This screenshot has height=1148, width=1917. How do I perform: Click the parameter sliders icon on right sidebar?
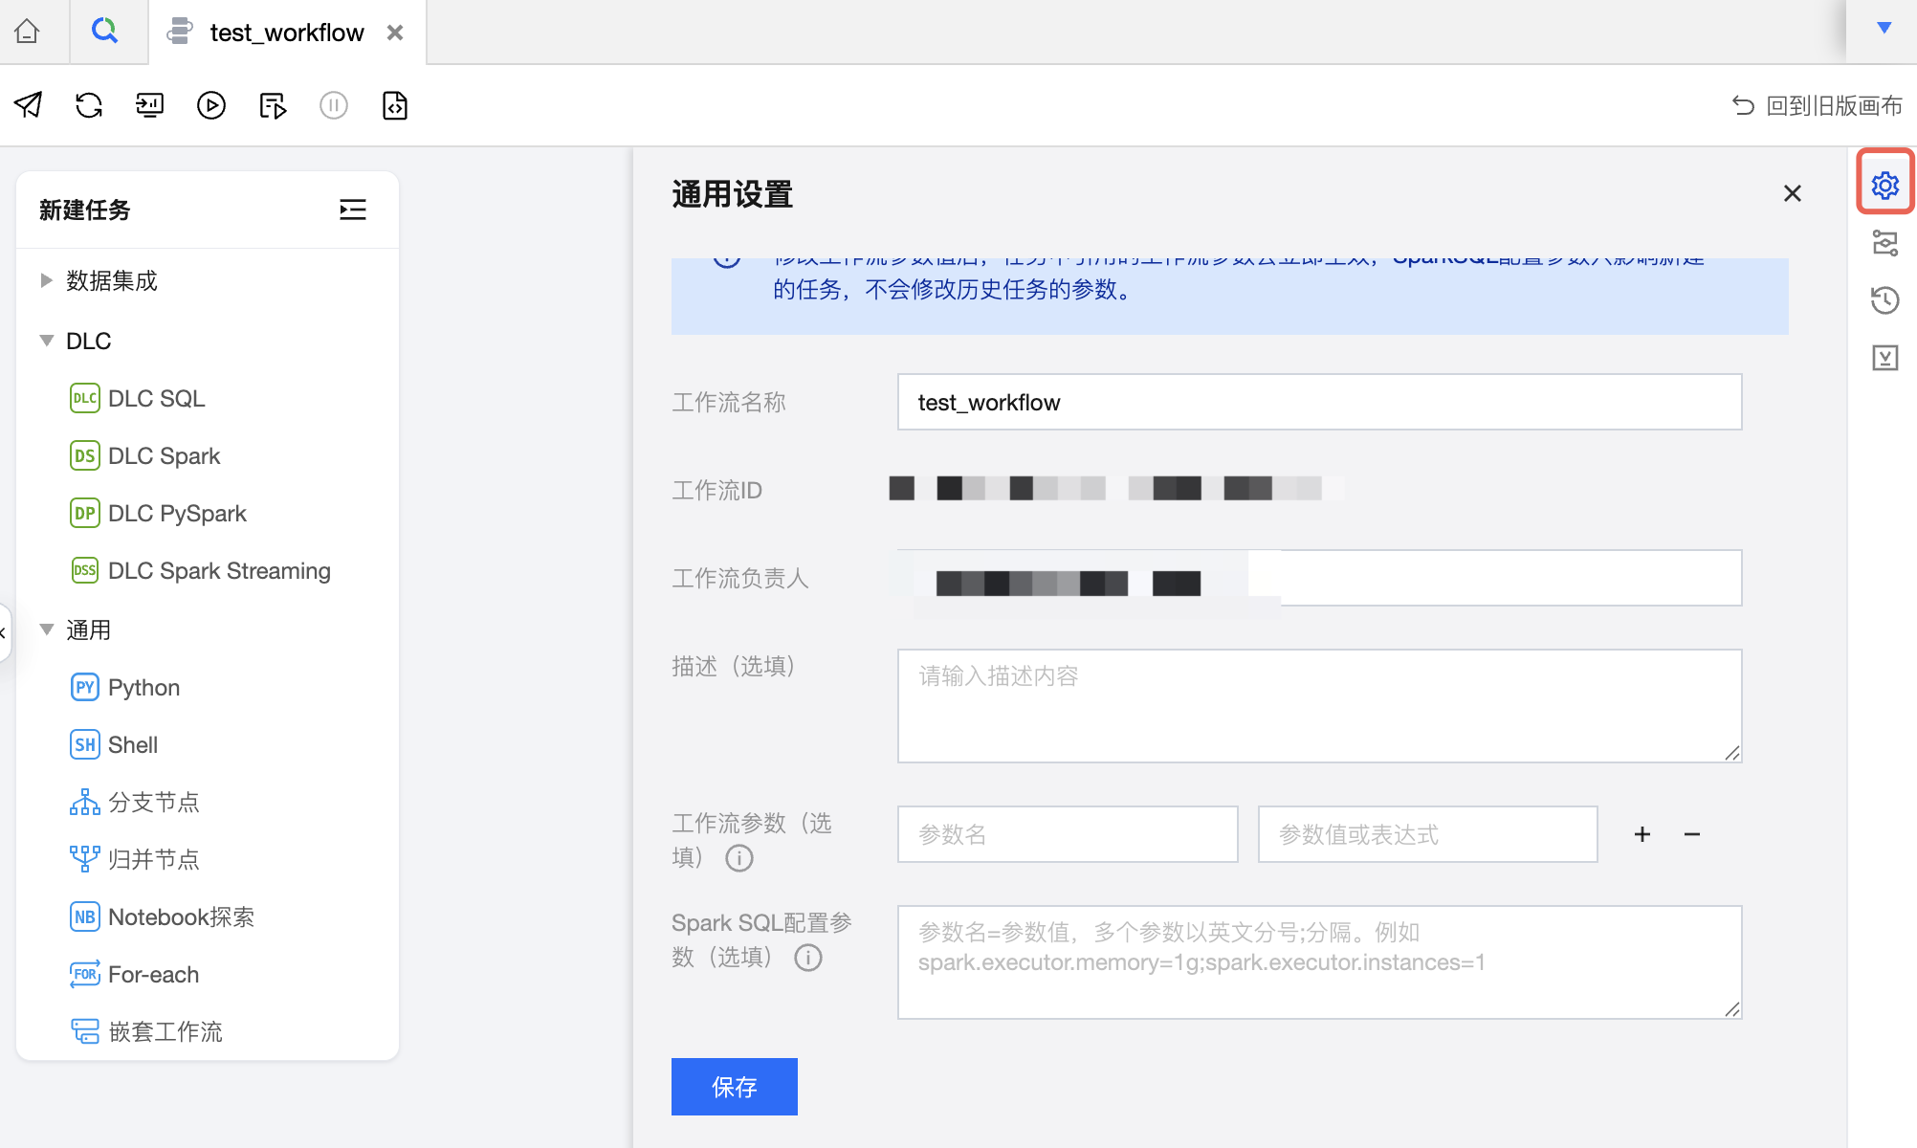click(1884, 243)
